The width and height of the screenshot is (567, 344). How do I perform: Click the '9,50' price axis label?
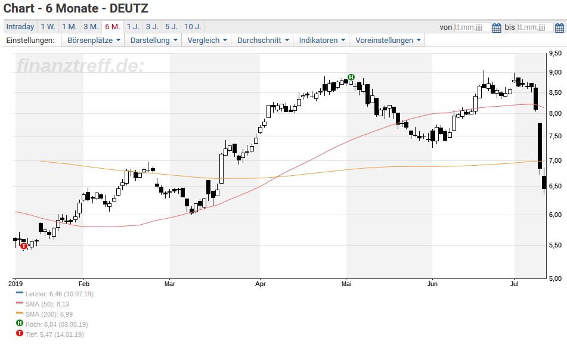click(x=556, y=54)
